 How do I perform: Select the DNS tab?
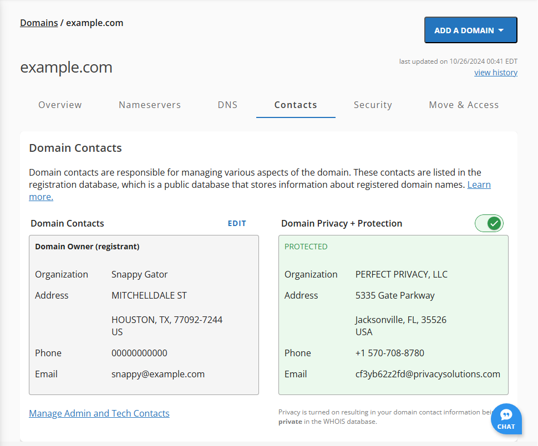tap(227, 105)
